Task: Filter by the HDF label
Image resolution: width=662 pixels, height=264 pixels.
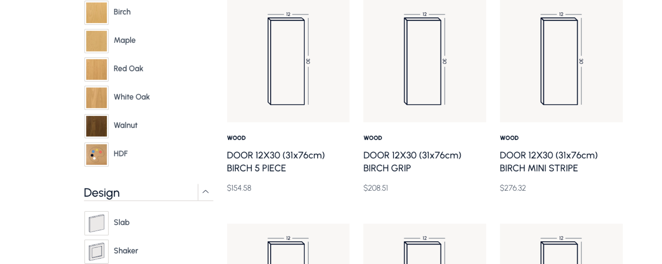Action: [121, 154]
